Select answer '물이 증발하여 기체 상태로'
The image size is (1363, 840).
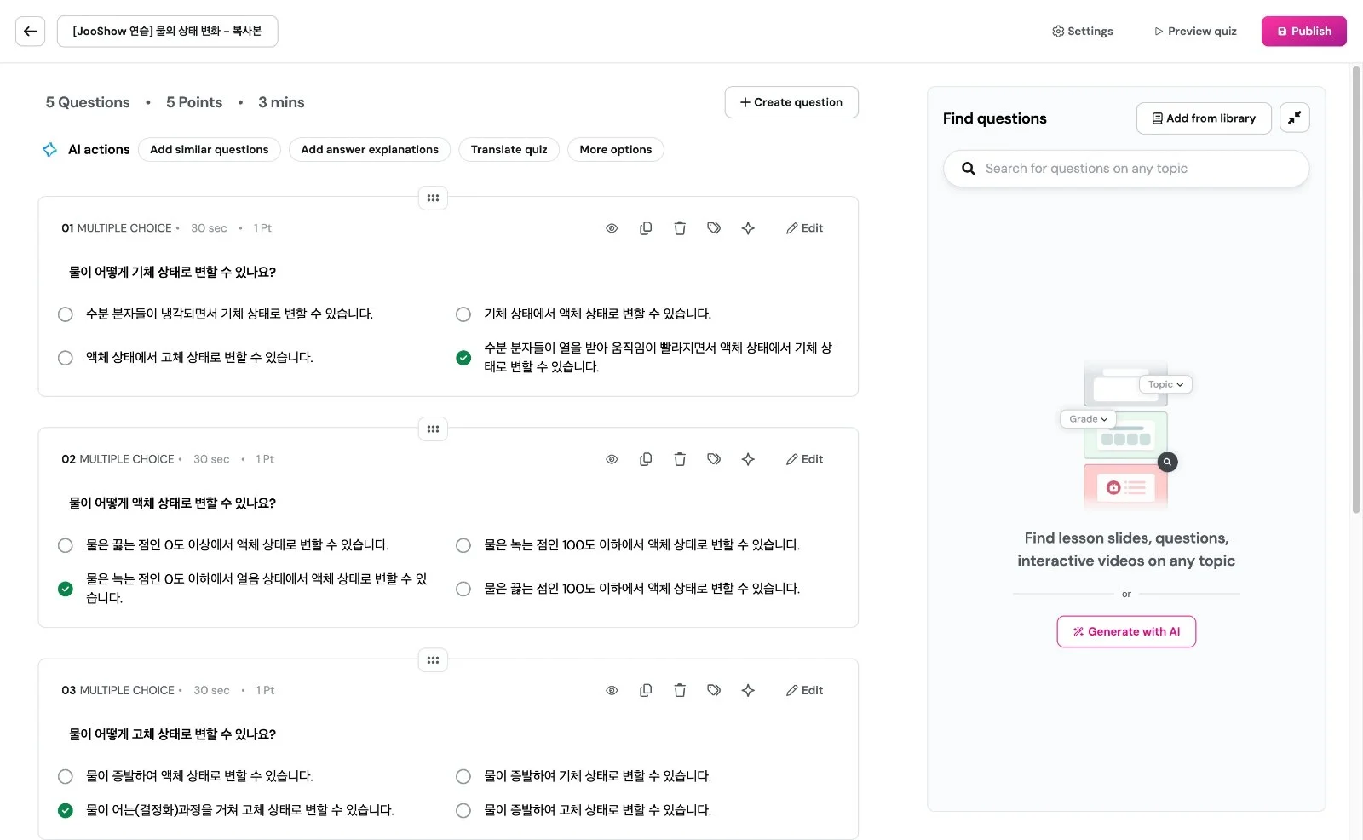[x=463, y=776]
